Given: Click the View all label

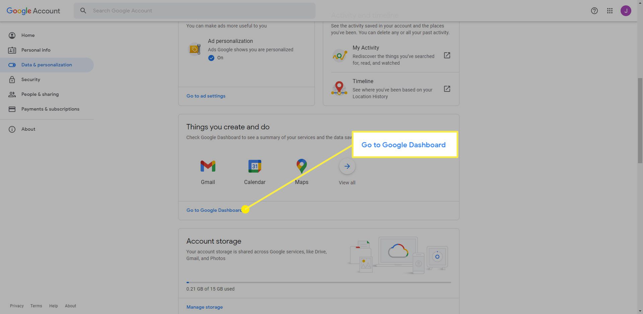Looking at the screenshot, I should [x=347, y=183].
